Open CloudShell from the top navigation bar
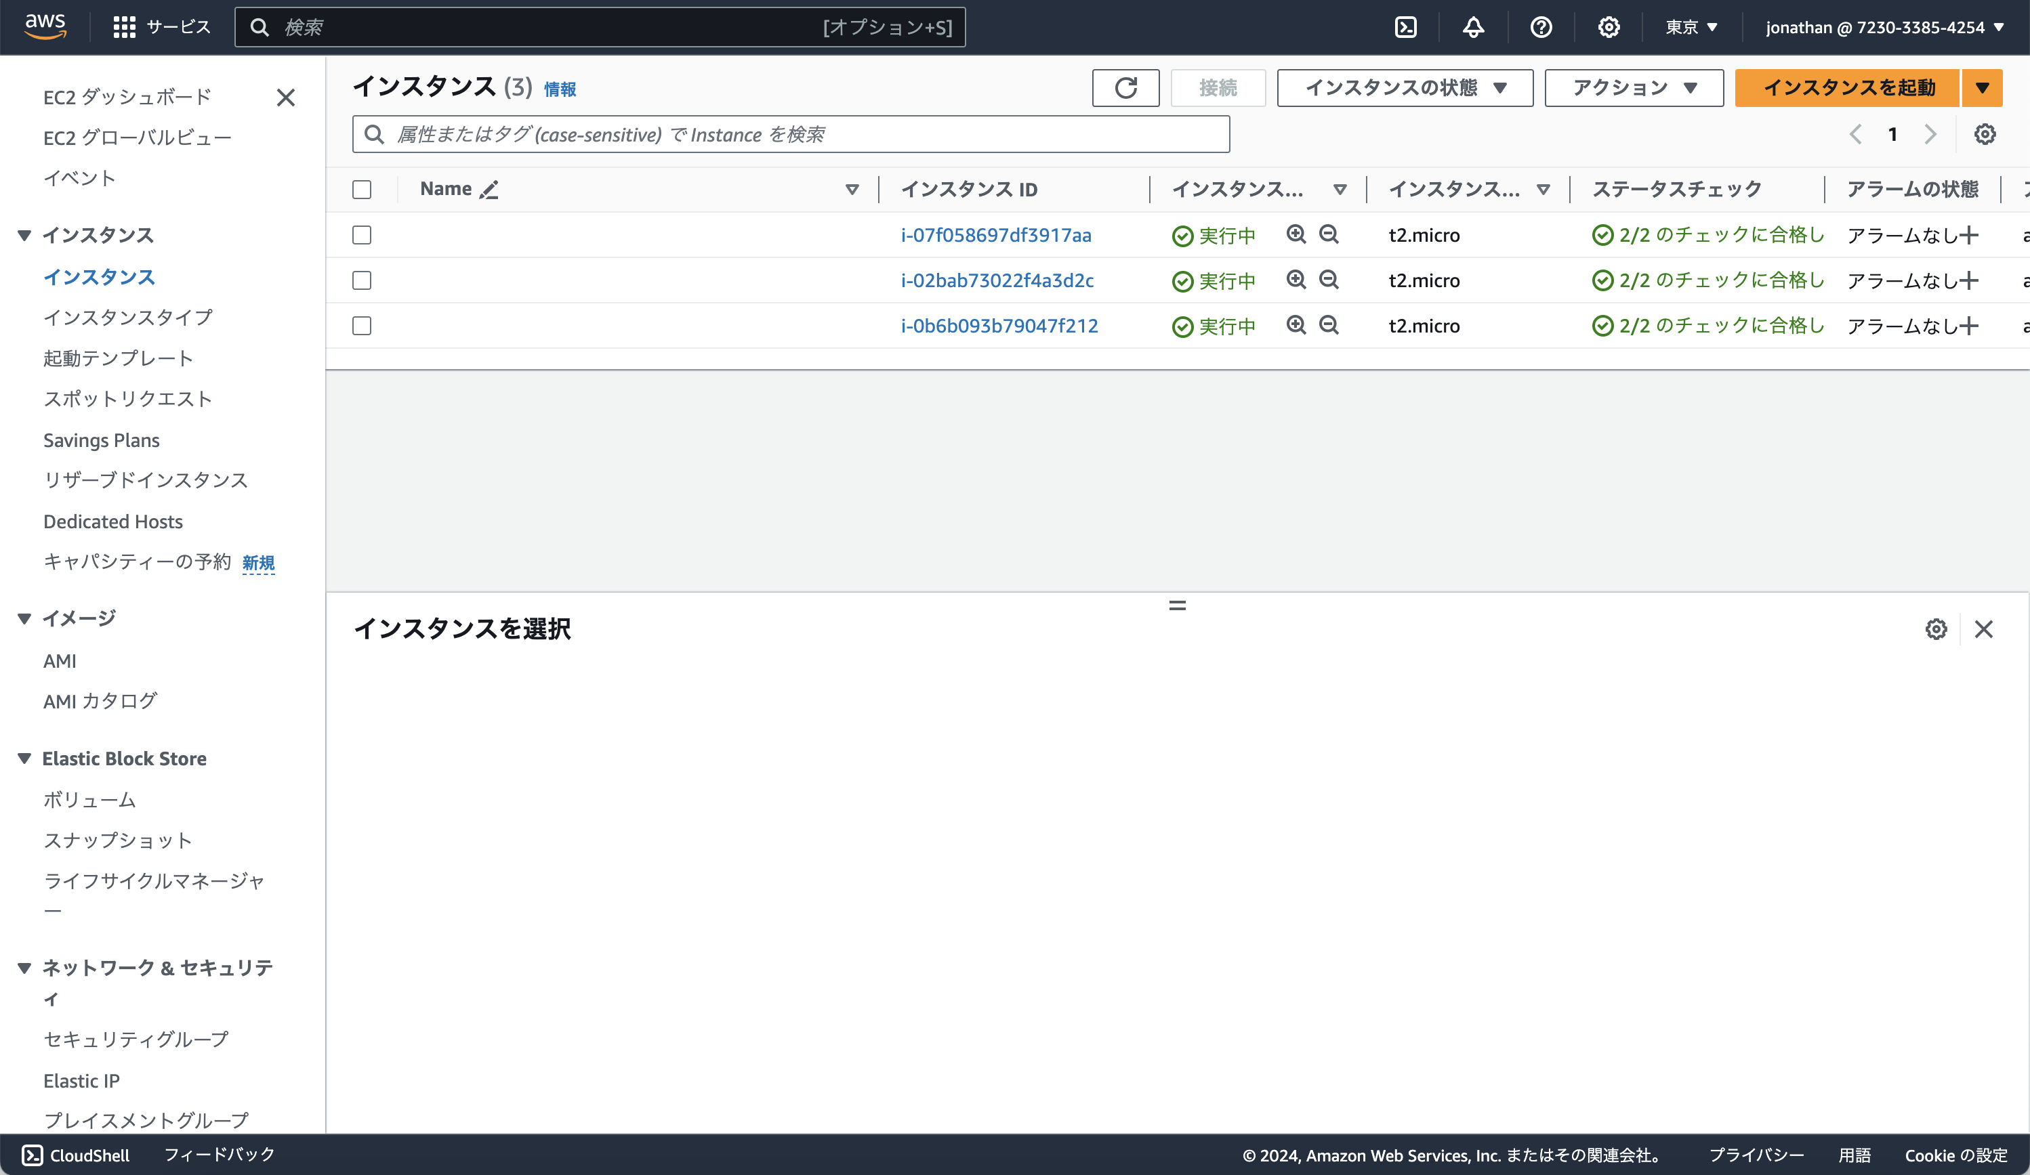Viewport: 2030px width, 1175px height. tap(1407, 26)
